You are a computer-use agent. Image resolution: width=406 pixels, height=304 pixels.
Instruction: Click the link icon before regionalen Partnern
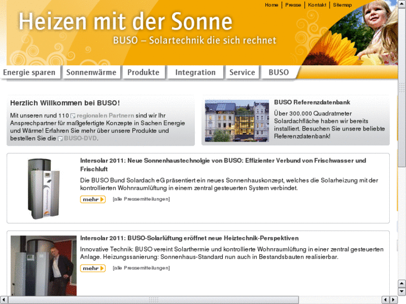click(73, 116)
